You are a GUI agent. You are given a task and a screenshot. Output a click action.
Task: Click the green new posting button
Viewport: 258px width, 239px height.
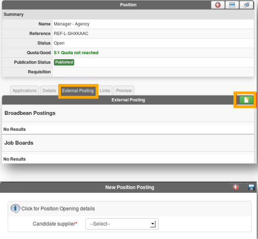point(246,100)
